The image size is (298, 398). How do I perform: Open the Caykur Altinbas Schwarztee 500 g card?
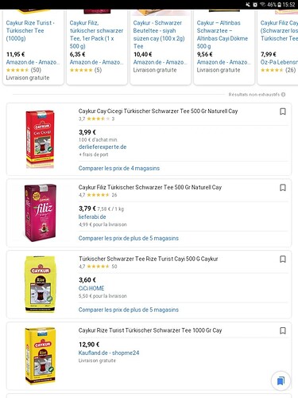pyautogui.click(x=224, y=48)
